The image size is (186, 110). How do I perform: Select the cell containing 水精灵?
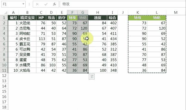pyautogui.click(x=27, y=65)
